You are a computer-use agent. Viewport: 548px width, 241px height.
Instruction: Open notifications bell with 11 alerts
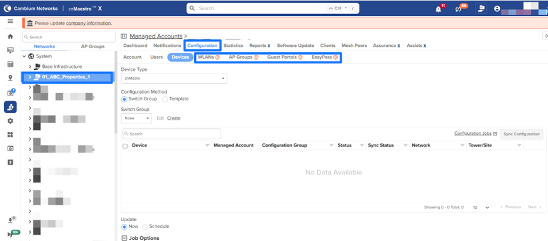pyautogui.click(x=439, y=9)
